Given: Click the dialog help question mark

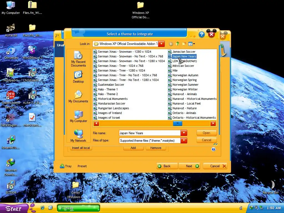Looking at the screenshot, I should pos(202,34).
